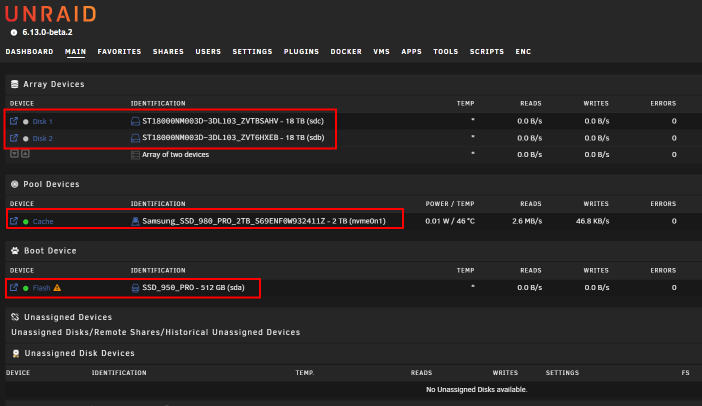Go to the Favorites tab
This screenshot has height=406, width=702.
pos(119,51)
